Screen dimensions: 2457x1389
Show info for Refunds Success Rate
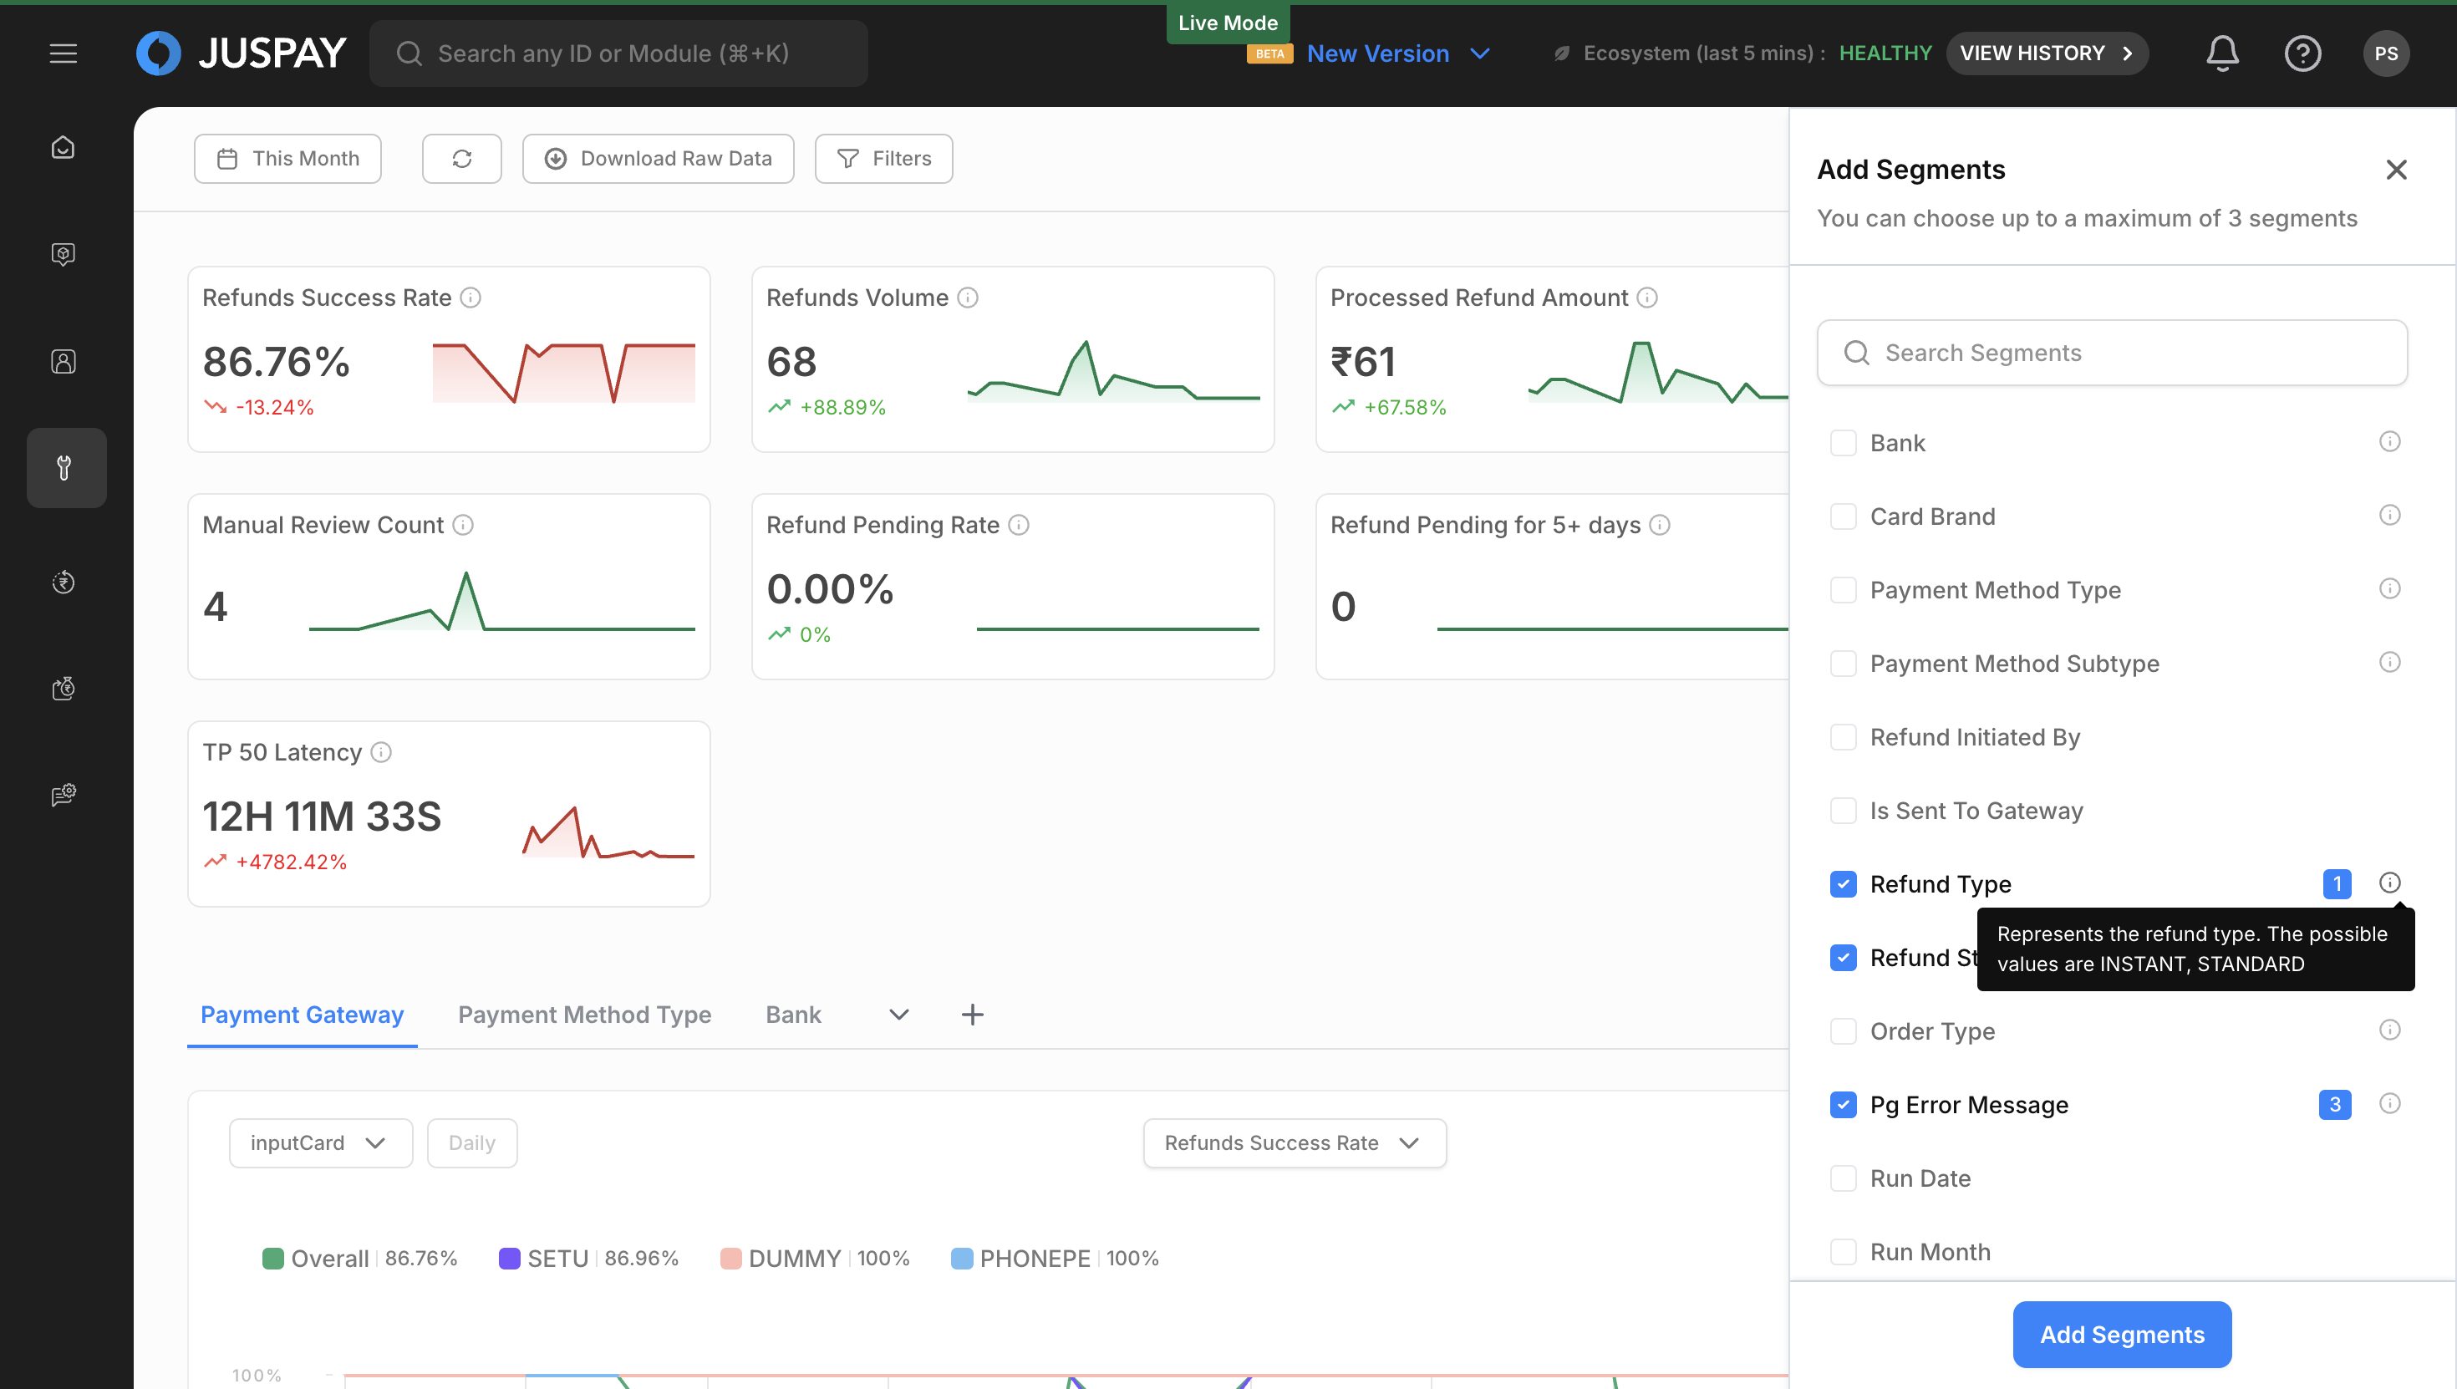click(471, 298)
